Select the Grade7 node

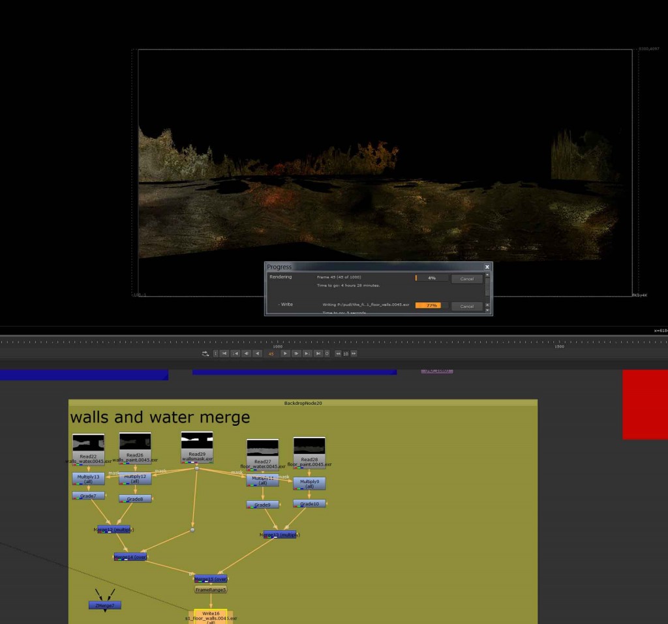pyautogui.click(x=88, y=496)
